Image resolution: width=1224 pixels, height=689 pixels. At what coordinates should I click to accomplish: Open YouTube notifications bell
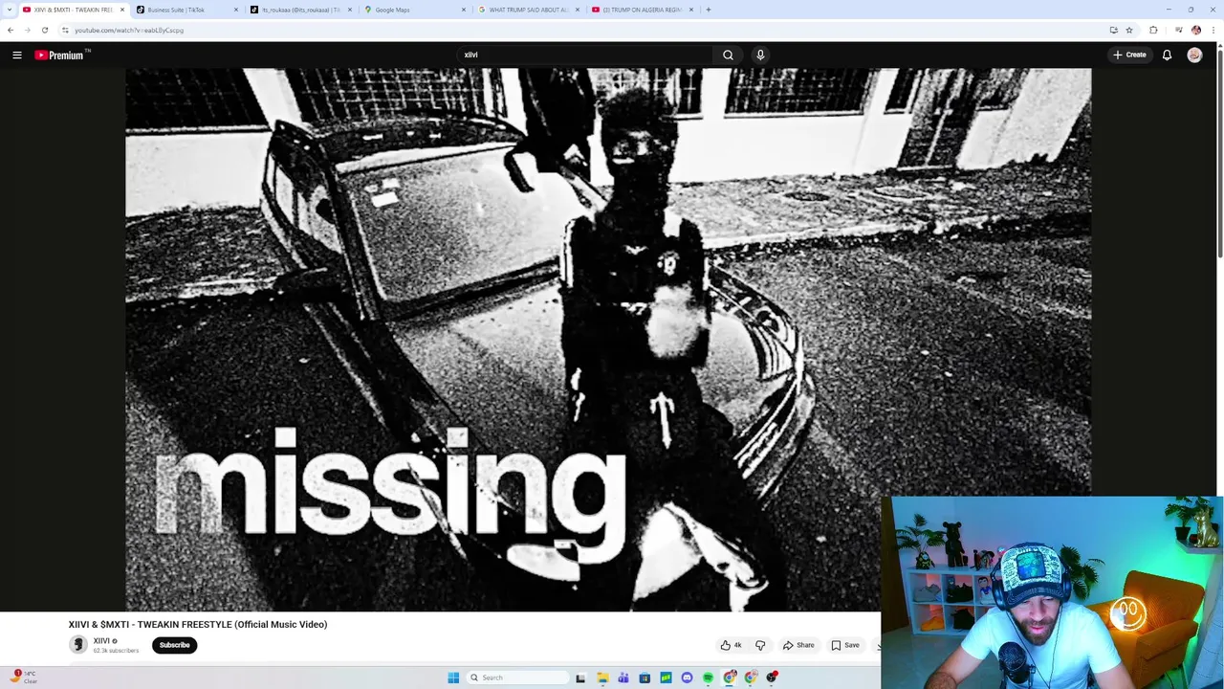pos(1167,55)
